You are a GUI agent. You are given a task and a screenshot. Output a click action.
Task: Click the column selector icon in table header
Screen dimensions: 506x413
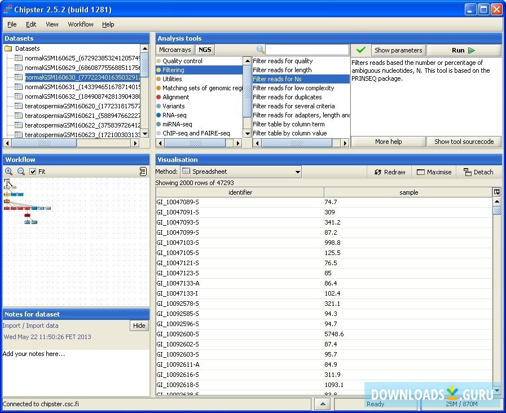496,192
